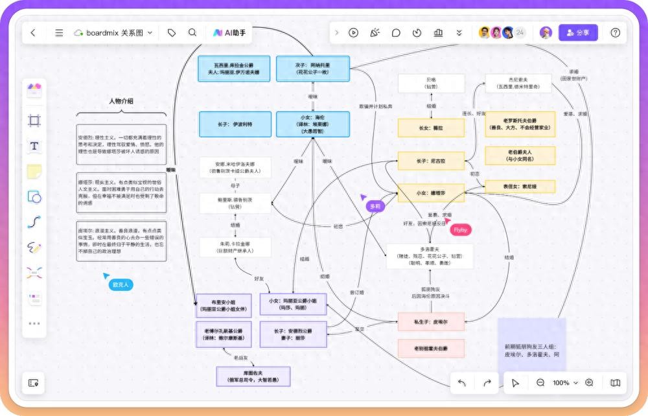The image size is (648, 416).
Task: Choose the connector line tool
Action: point(34,222)
